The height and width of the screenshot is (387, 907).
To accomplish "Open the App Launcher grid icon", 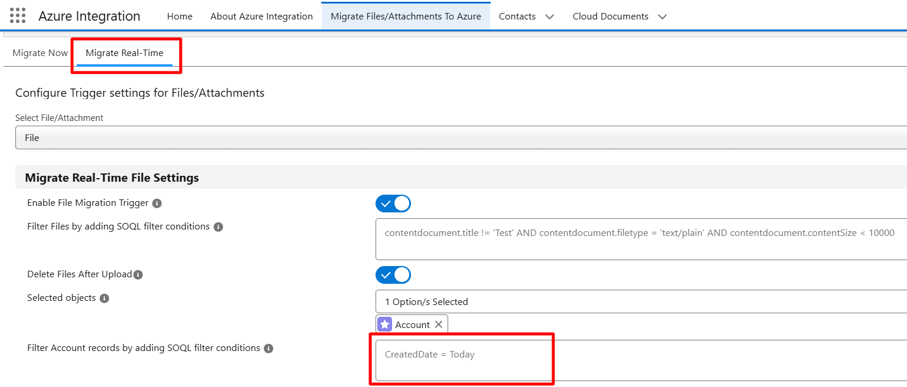I will tap(18, 16).
